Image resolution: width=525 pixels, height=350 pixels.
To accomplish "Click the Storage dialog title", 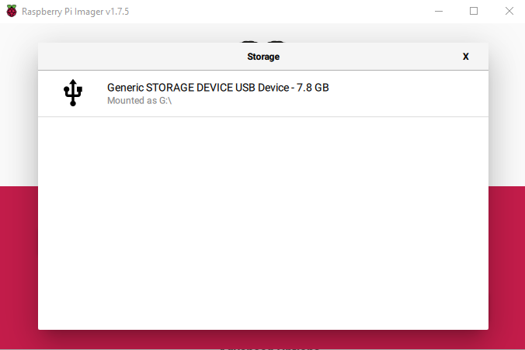I will [262, 57].
